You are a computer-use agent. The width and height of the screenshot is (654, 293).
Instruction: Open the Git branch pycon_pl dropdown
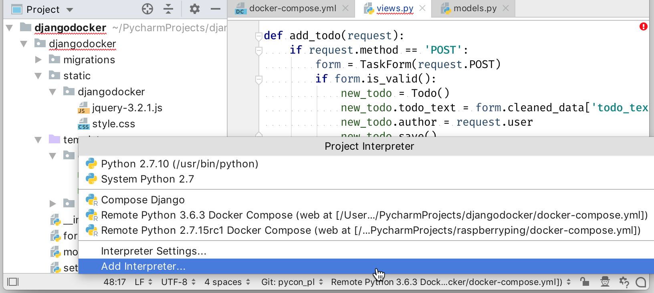click(x=292, y=282)
